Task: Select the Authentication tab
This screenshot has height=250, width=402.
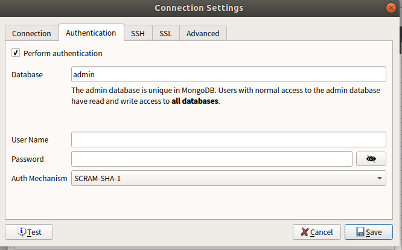Action: (91, 33)
